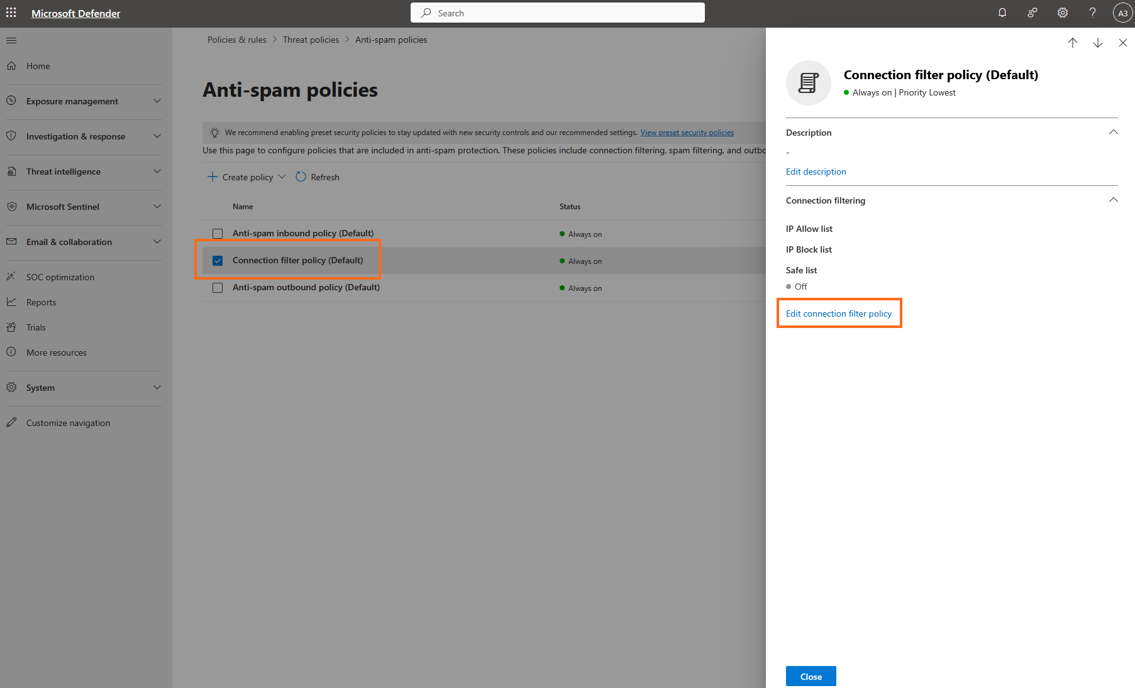
Task: Collapse the Connection filtering section chevron
Action: click(1113, 200)
